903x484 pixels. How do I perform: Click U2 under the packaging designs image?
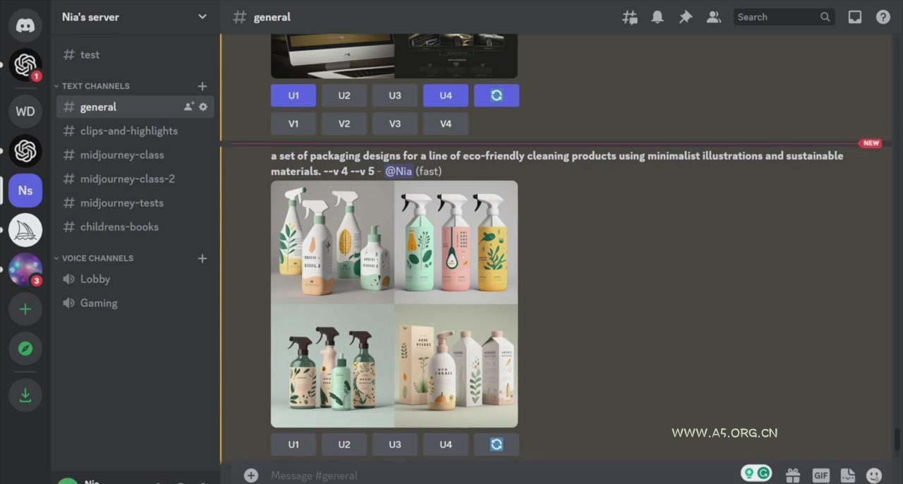click(344, 444)
